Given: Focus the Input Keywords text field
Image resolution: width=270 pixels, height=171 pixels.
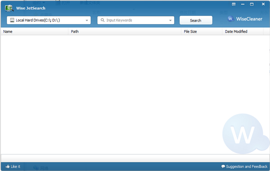Looking at the screenshot, I should pyautogui.click(x=136, y=20).
